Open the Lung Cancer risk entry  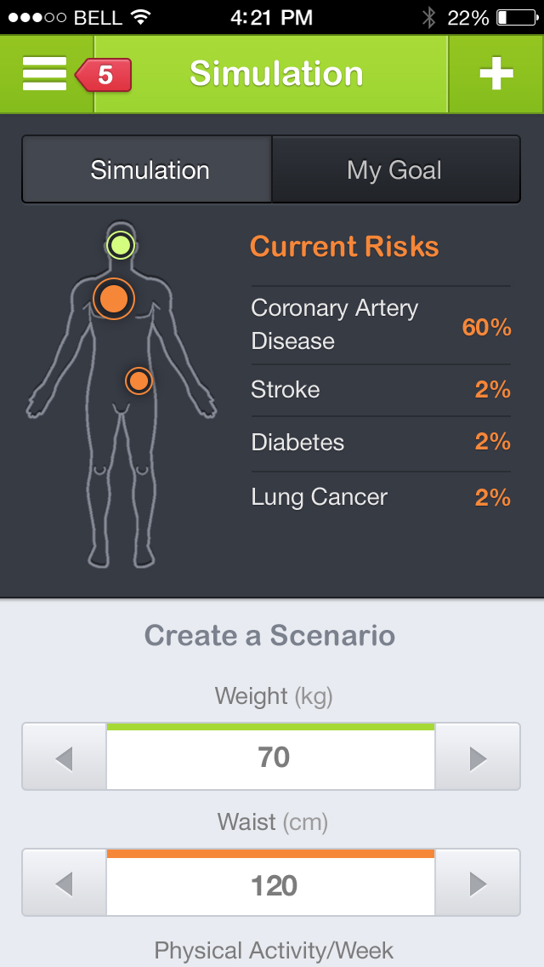[x=380, y=497]
